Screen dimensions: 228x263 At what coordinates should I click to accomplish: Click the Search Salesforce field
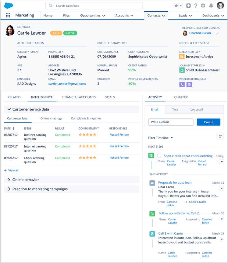pos(94,6)
